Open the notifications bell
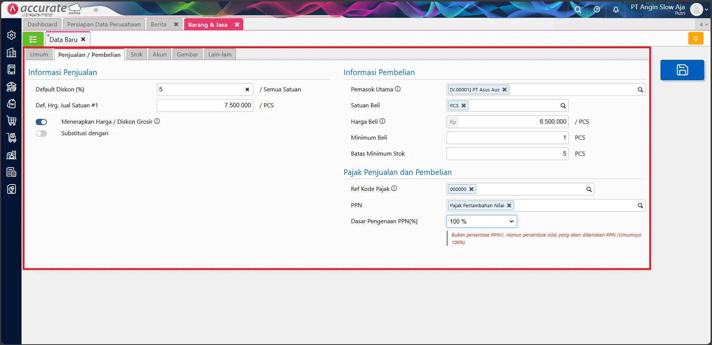The image size is (712, 345). [x=616, y=10]
